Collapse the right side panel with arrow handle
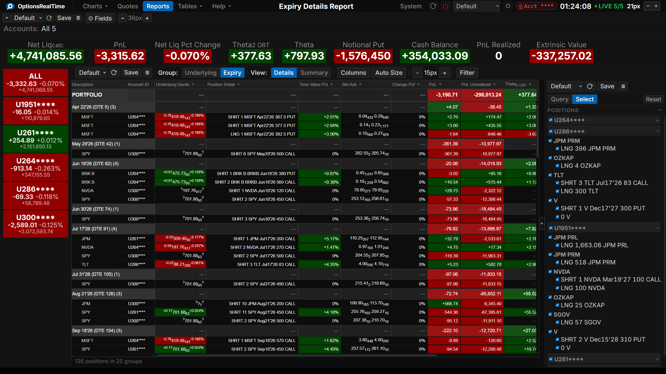This screenshot has height=374, width=666. click(x=542, y=223)
